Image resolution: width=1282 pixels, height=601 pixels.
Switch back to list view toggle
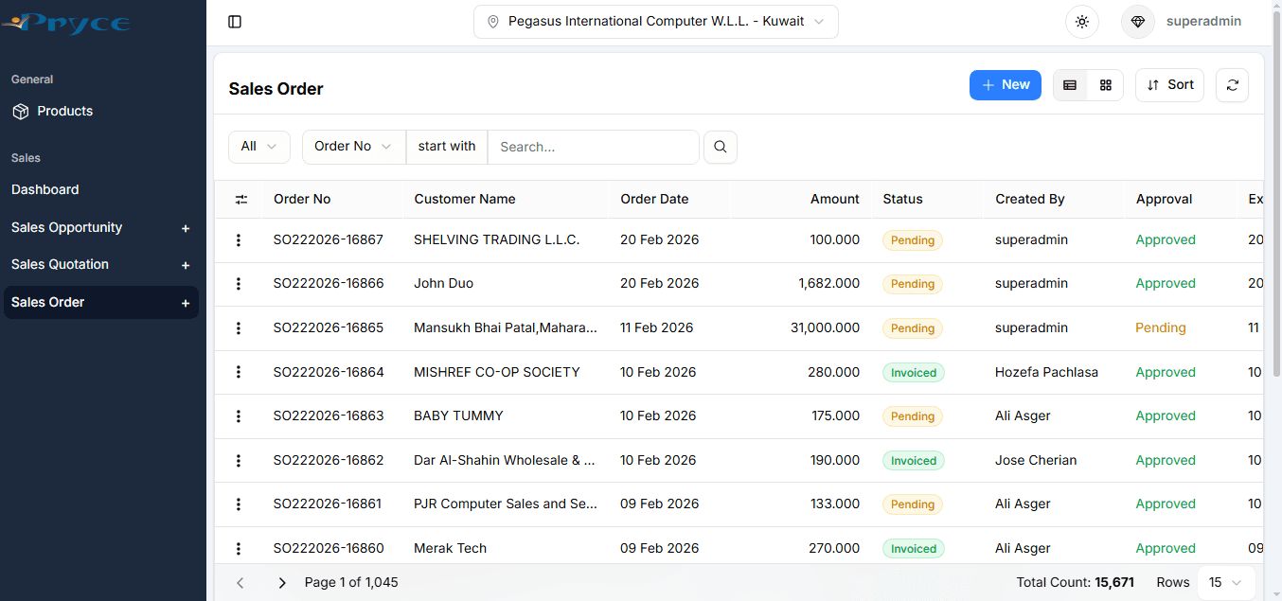(x=1070, y=84)
